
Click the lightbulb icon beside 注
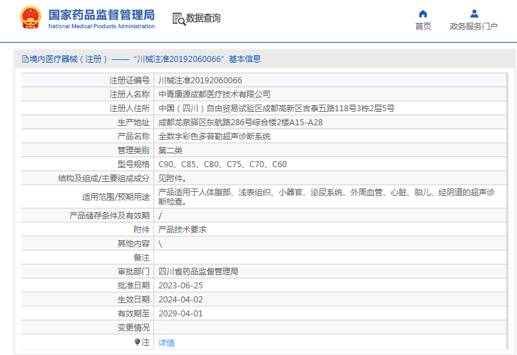(137, 342)
